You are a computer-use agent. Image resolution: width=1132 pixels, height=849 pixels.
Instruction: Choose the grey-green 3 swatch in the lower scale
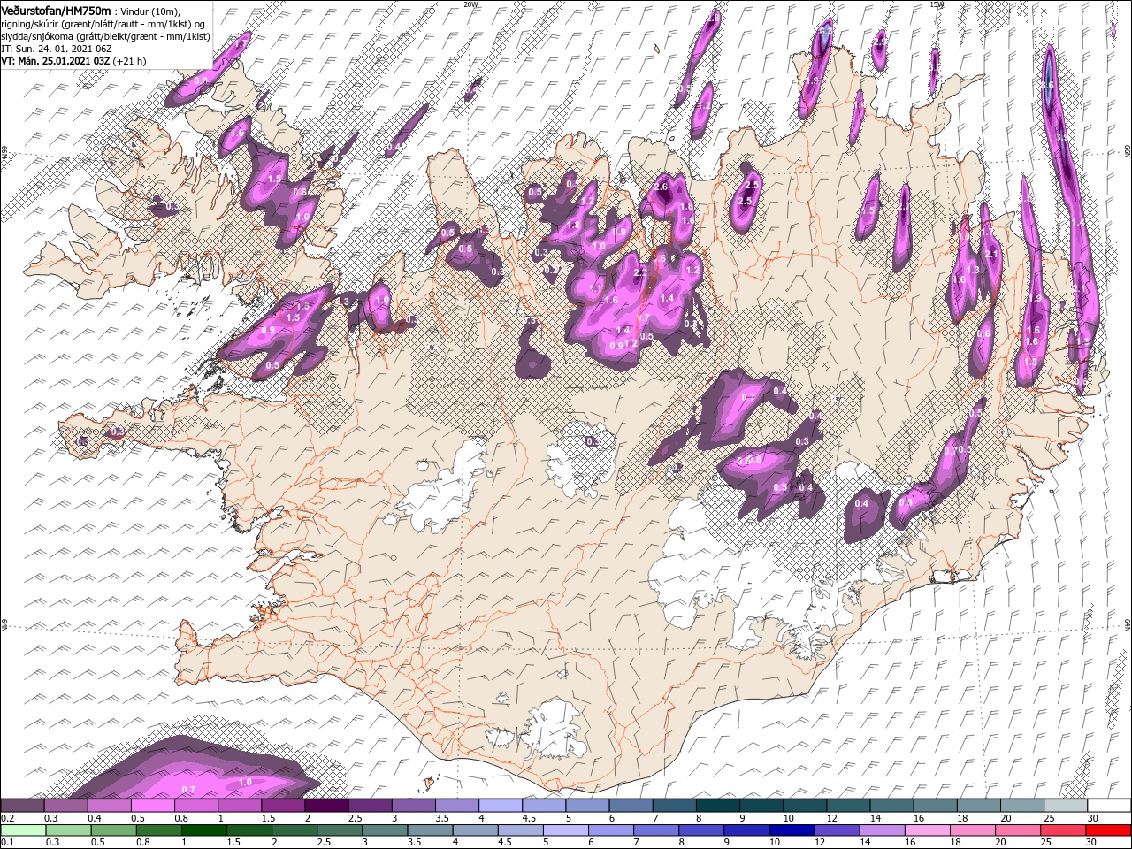tap(384, 830)
